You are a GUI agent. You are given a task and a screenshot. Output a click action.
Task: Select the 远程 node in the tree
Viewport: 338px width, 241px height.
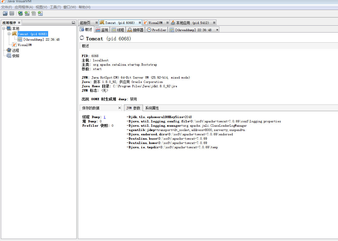[16, 50]
